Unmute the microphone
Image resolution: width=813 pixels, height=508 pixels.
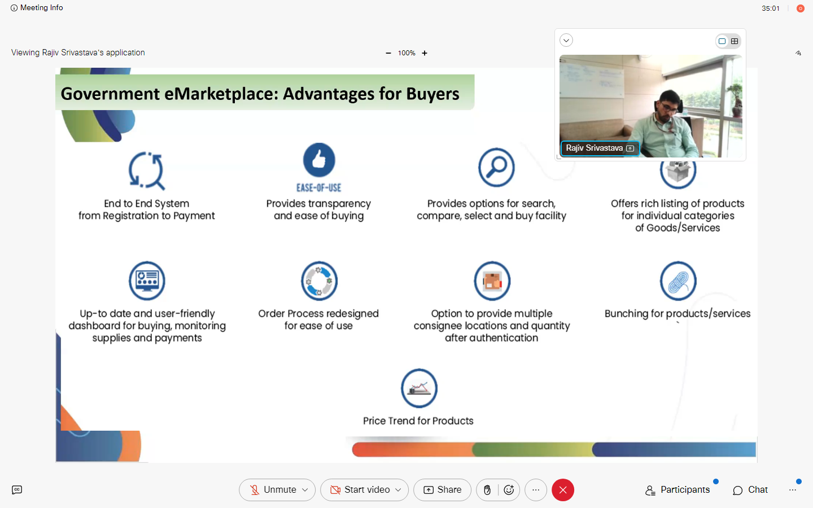(x=273, y=490)
